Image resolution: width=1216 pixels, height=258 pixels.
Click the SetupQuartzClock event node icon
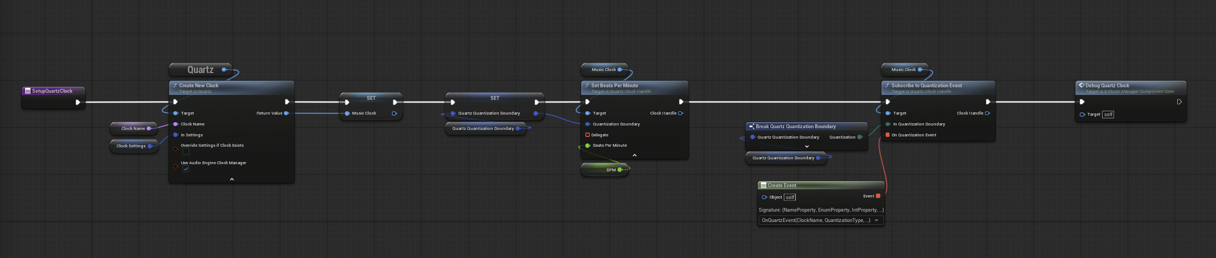28,91
